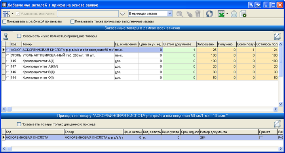Click the checkmark icon beside source field
The width and height of the screenshot is (285, 153).
[123, 14]
